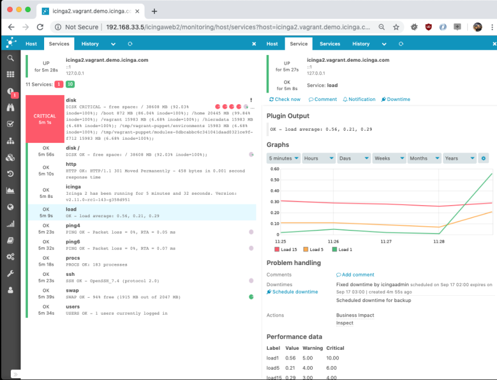Select the 'swap' service row

[139, 293]
